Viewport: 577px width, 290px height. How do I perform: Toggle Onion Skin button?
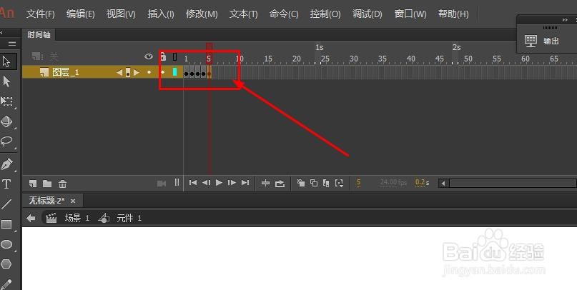(x=300, y=183)
